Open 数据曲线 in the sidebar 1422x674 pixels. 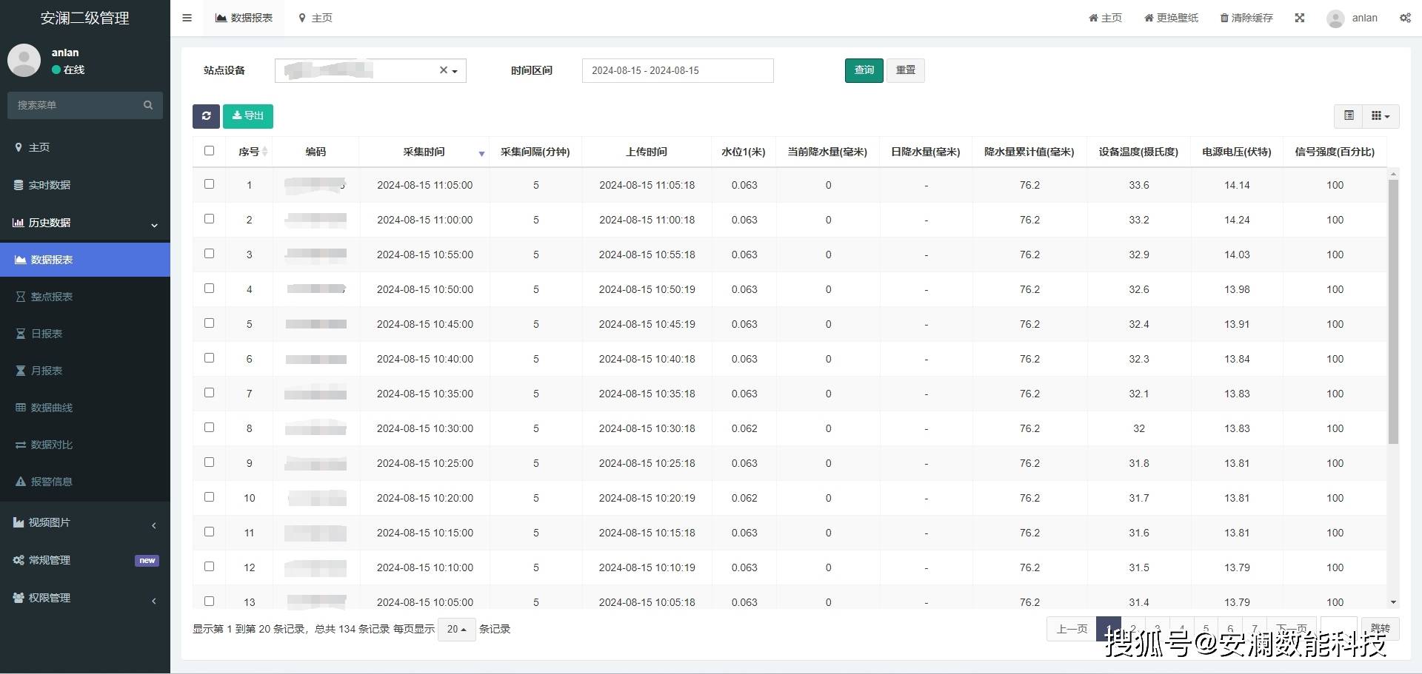(x=85, y=408)
